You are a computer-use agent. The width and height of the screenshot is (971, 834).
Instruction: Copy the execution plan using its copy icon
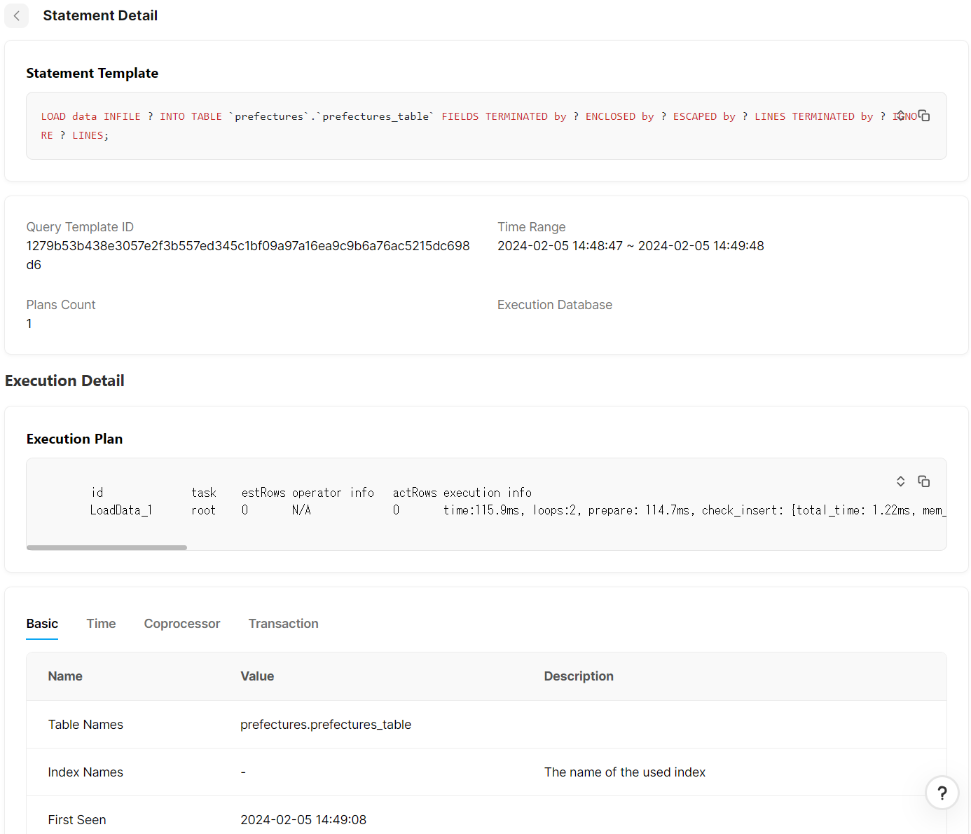923,481
